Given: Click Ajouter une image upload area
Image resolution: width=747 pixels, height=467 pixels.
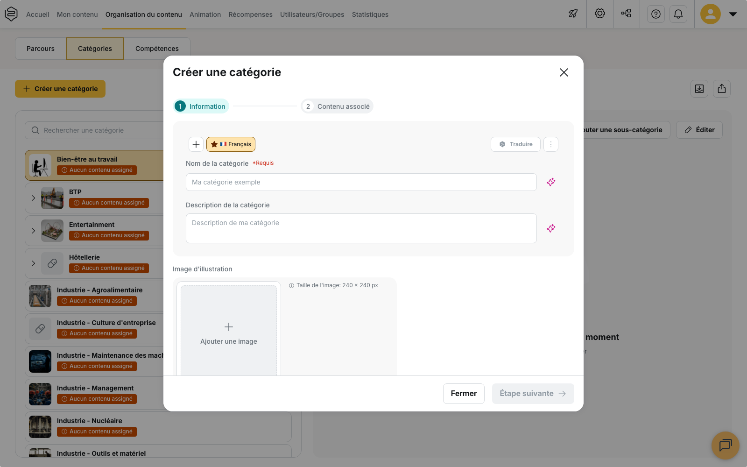Looking at the screenshot, I should pyautogui.click(x=229, y=331).
